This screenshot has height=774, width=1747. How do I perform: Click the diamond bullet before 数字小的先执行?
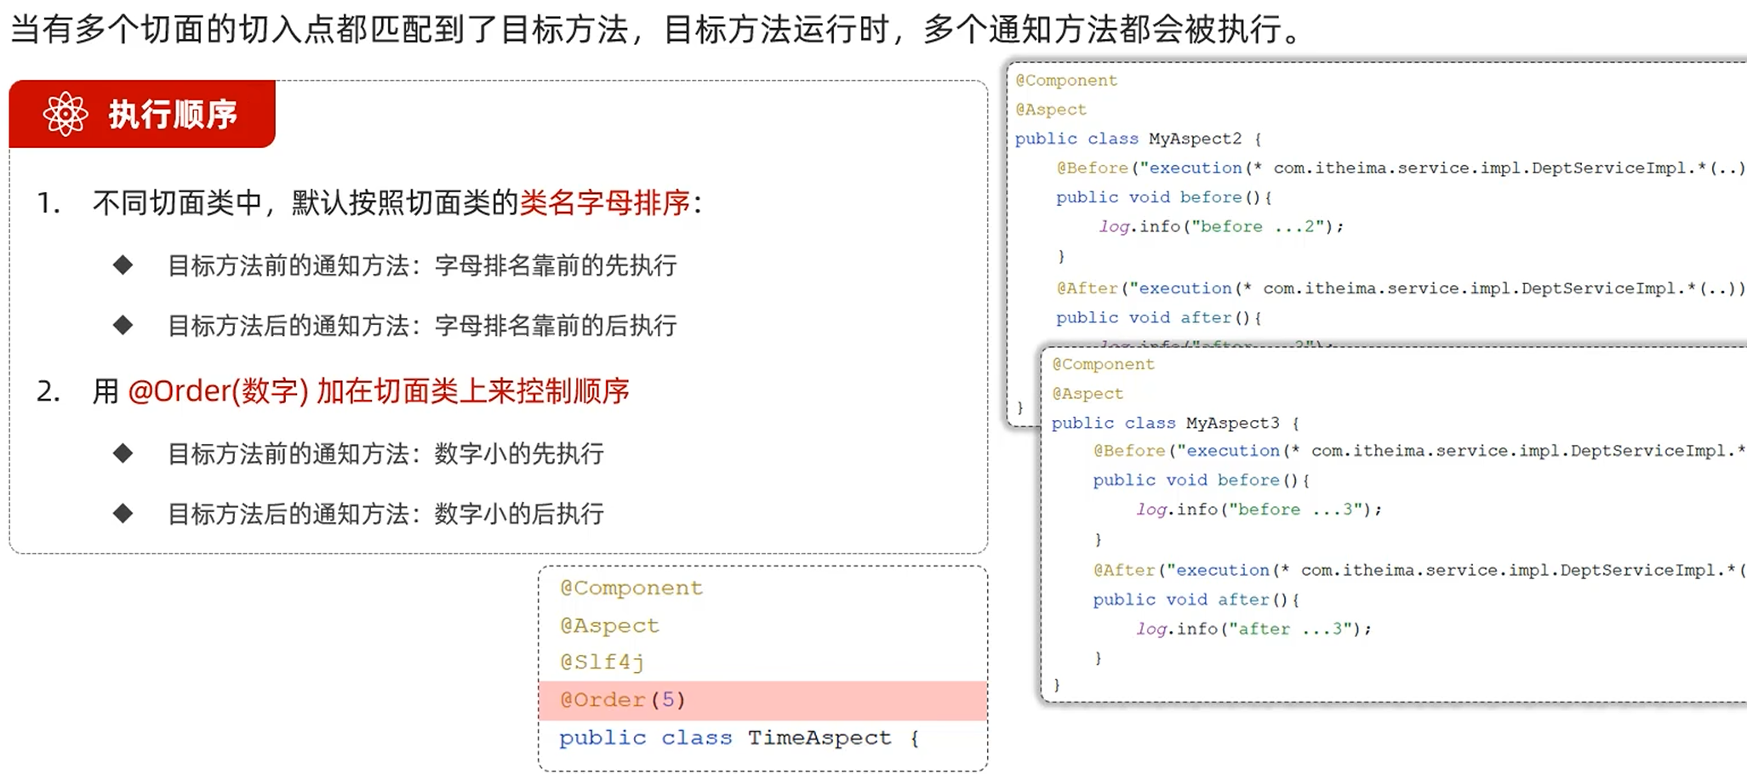pos(123,453)
